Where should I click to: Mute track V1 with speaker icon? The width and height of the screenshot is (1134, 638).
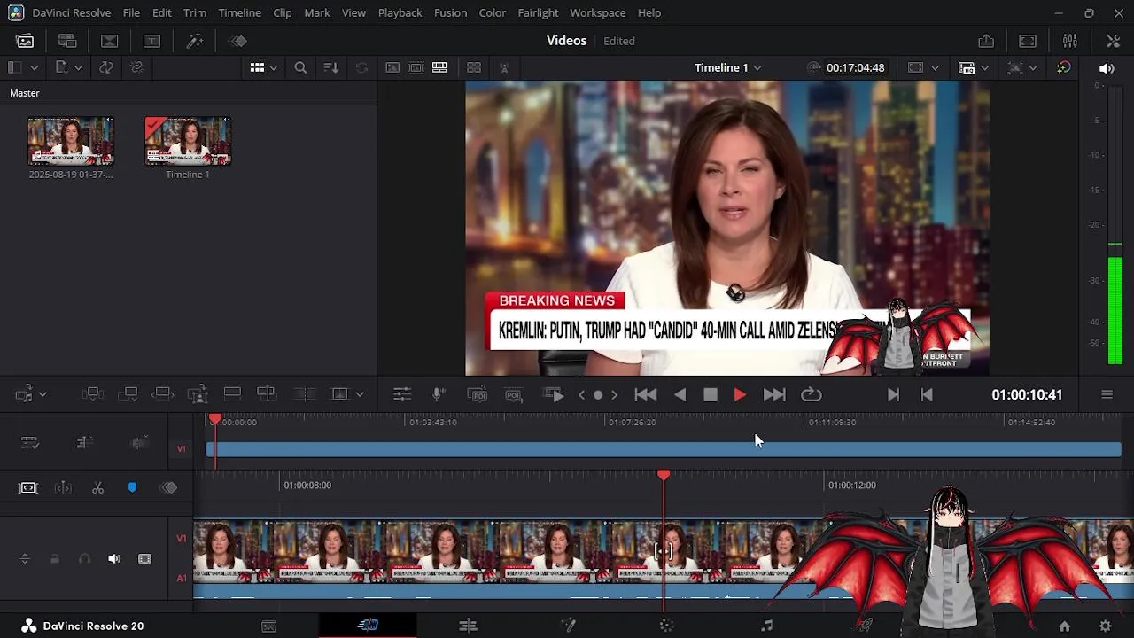(x=114, y=559)
